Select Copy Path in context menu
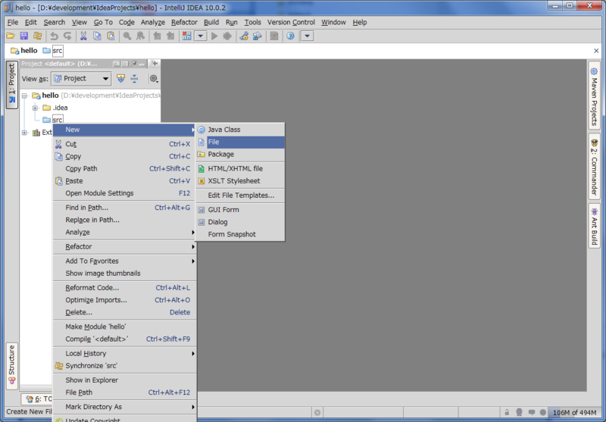 click(124, 168)
